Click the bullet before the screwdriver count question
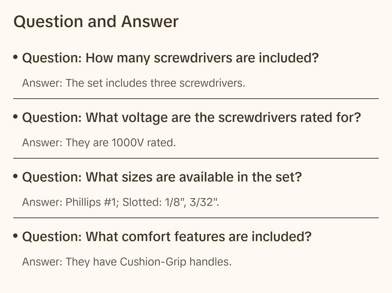Screen dimensions: 392x293 coord(16,57)
